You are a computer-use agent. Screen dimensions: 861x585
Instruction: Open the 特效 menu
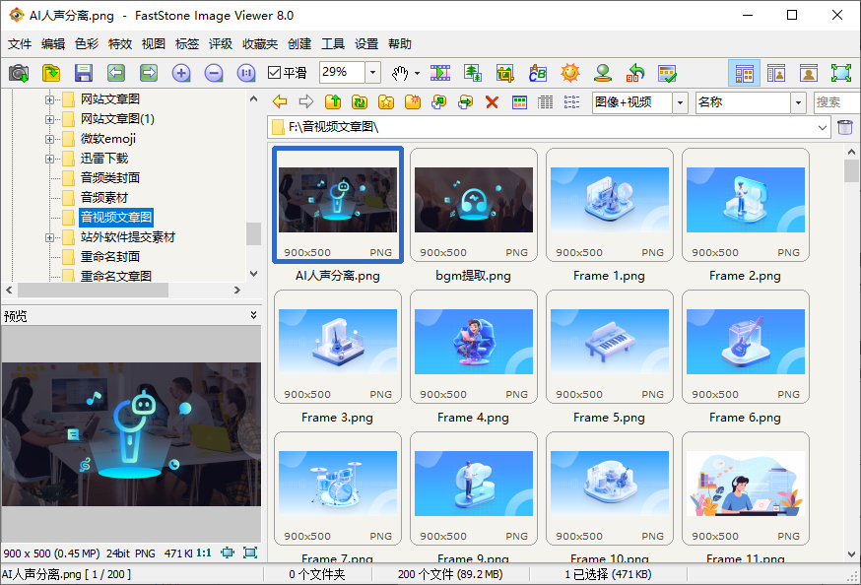[x=120, y=44]
